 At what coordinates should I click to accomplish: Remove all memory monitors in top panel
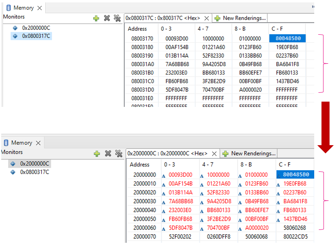click(117, 18)
